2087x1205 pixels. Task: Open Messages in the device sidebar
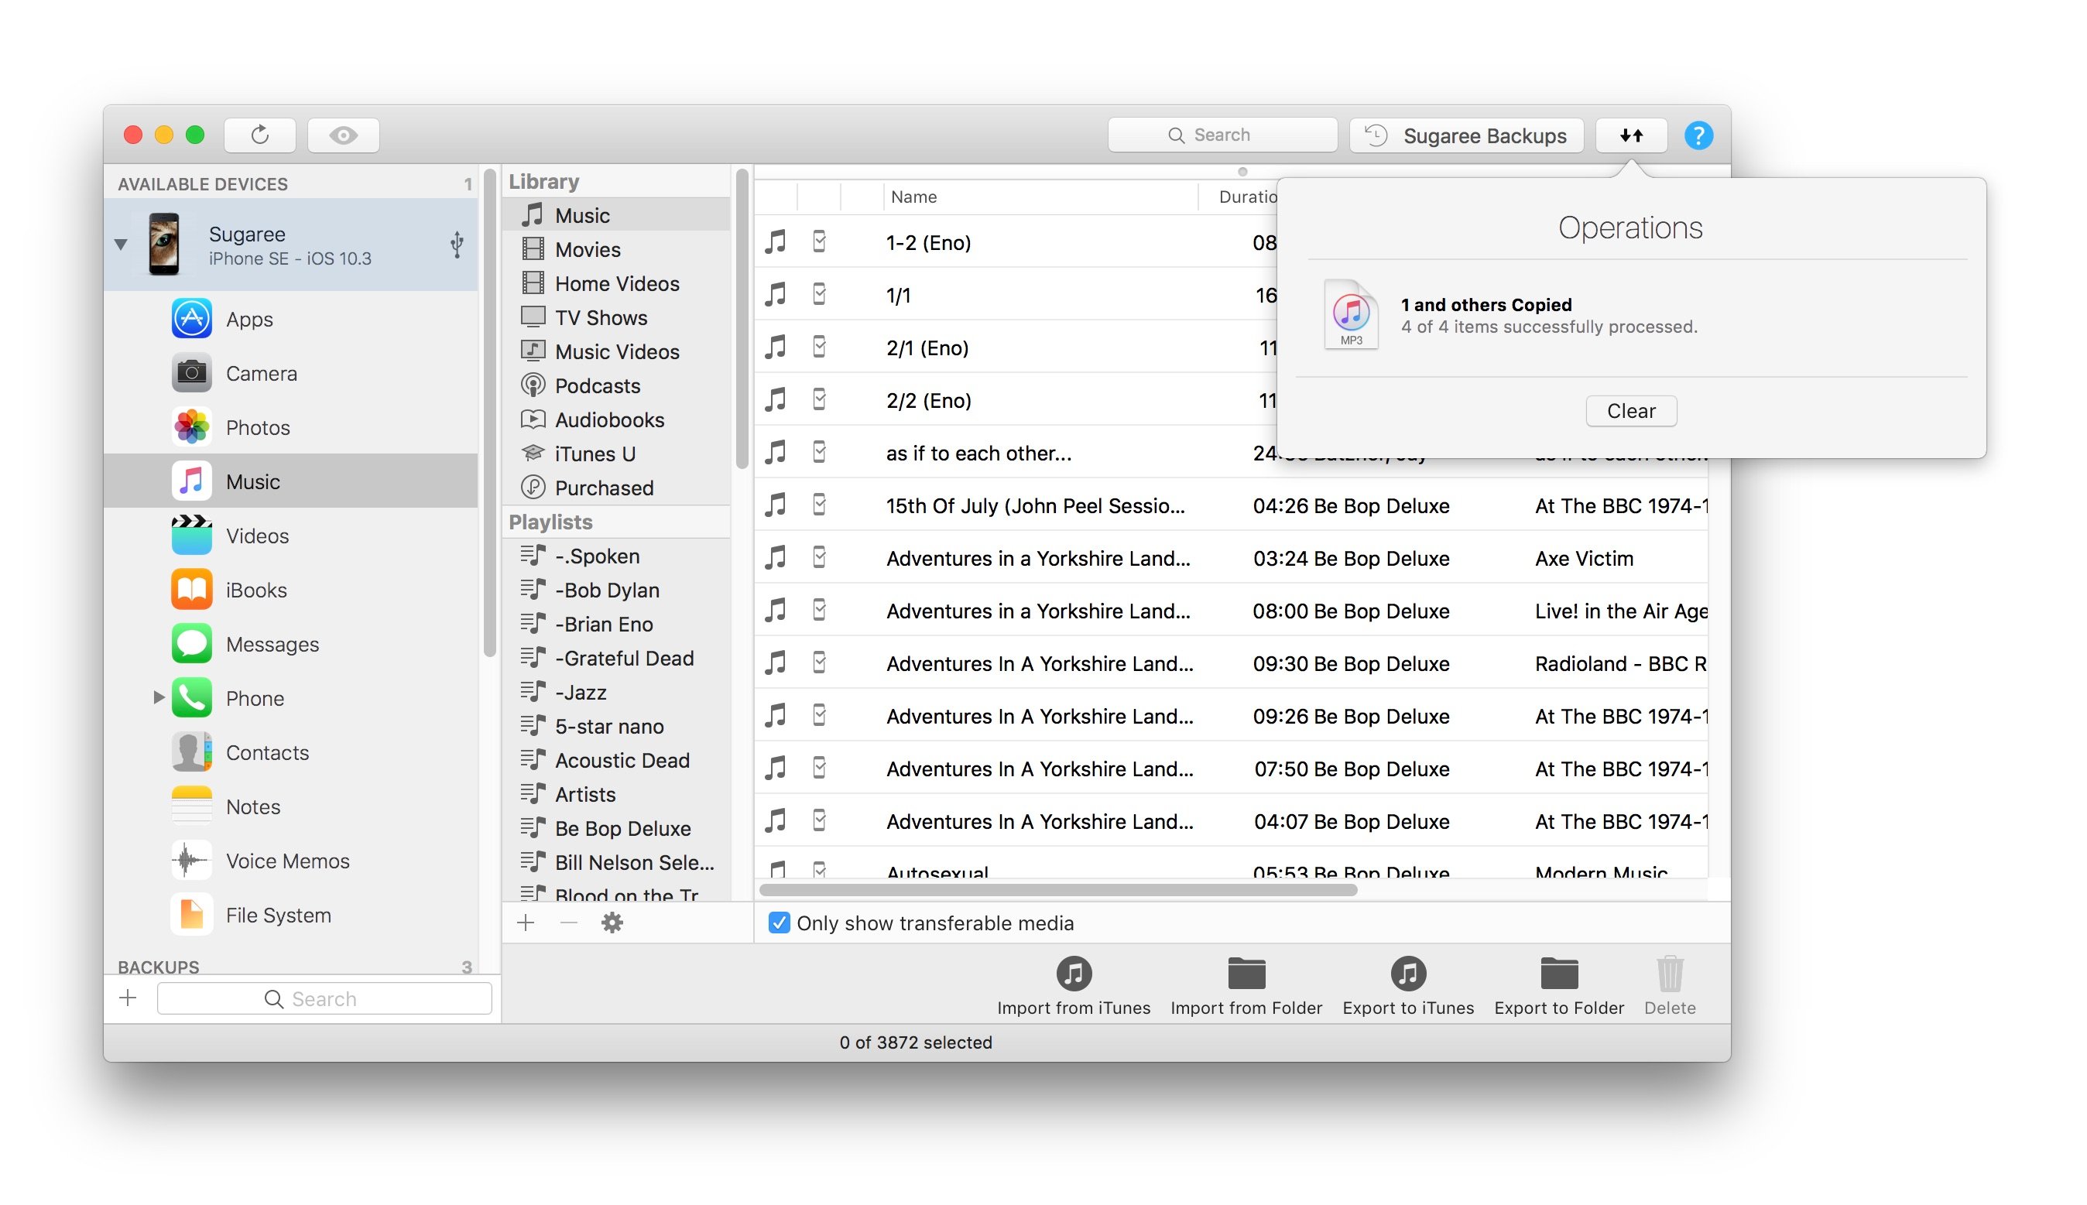coord(290,644)
